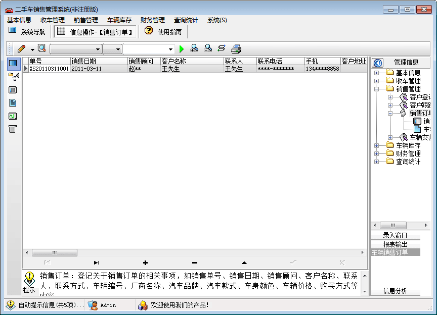The width and height of the screenshot is (437, 315).
Task: Click the refresh arrows toolbar icon
Action: (x=222, y=48)
